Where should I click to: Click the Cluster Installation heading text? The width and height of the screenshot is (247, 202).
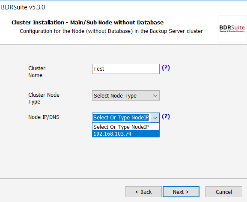pyautogui.click(x=87, y=23)
